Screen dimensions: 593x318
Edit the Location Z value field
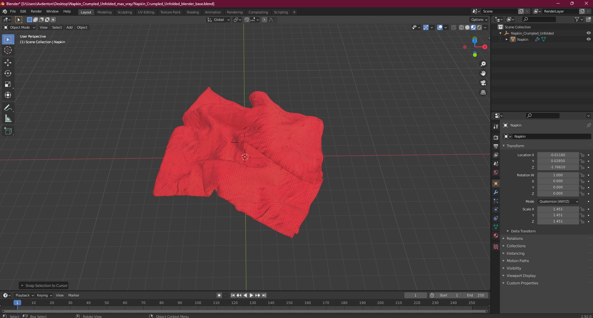[x=558, y=167]
